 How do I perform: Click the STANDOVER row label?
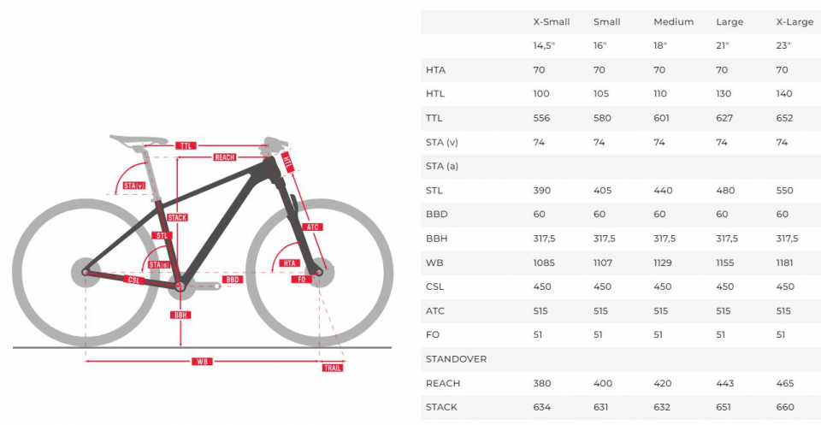pos(456,359)
